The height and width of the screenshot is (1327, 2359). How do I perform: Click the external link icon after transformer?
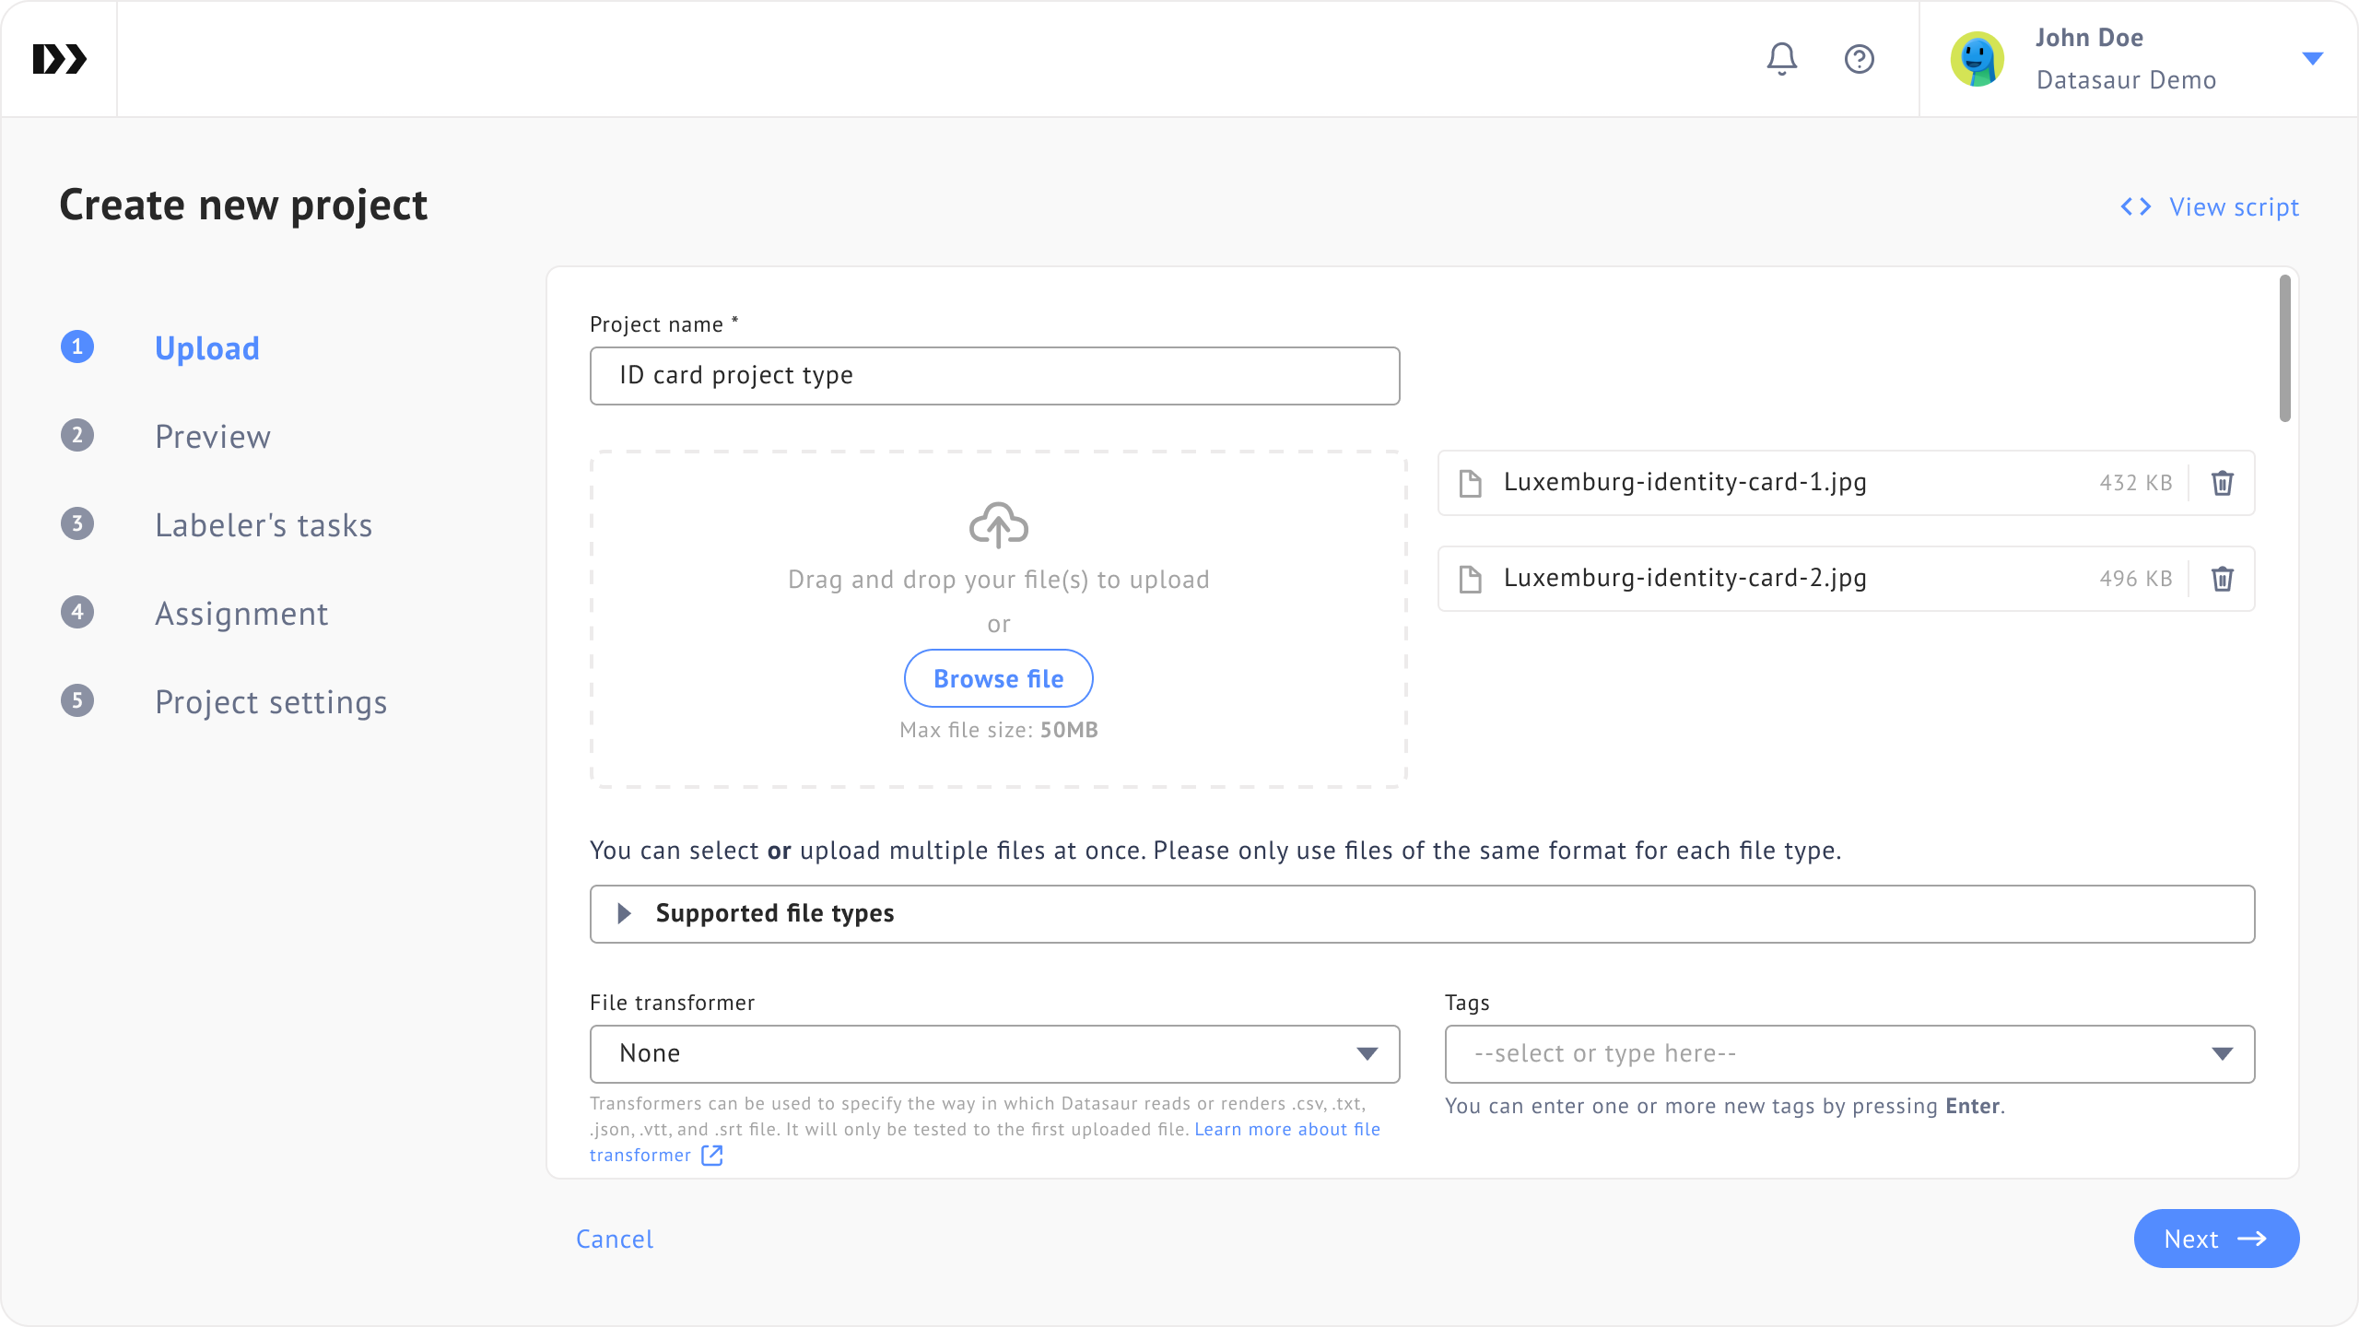711,1156
